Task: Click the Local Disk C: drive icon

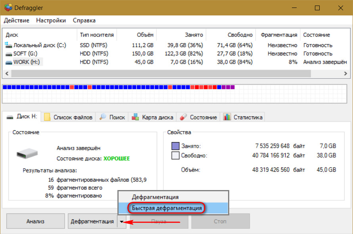Action: click(x=8, y=45)
